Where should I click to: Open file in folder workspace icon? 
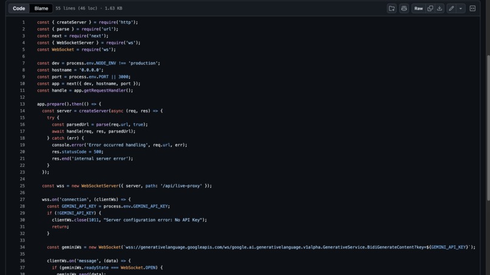[x=392, y=8]
